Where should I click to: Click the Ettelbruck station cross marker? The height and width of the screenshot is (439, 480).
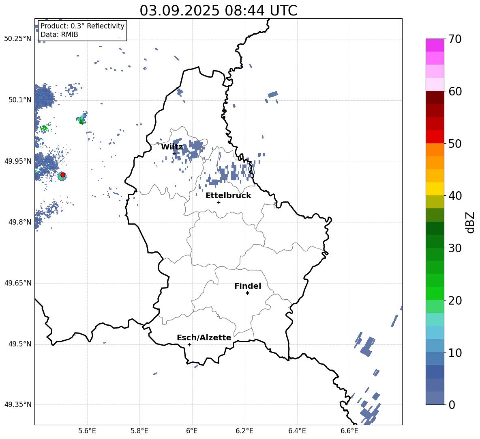[219, 202]
